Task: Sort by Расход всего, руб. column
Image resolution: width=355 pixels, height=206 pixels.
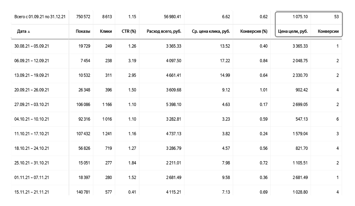Action: click(164, 32)
